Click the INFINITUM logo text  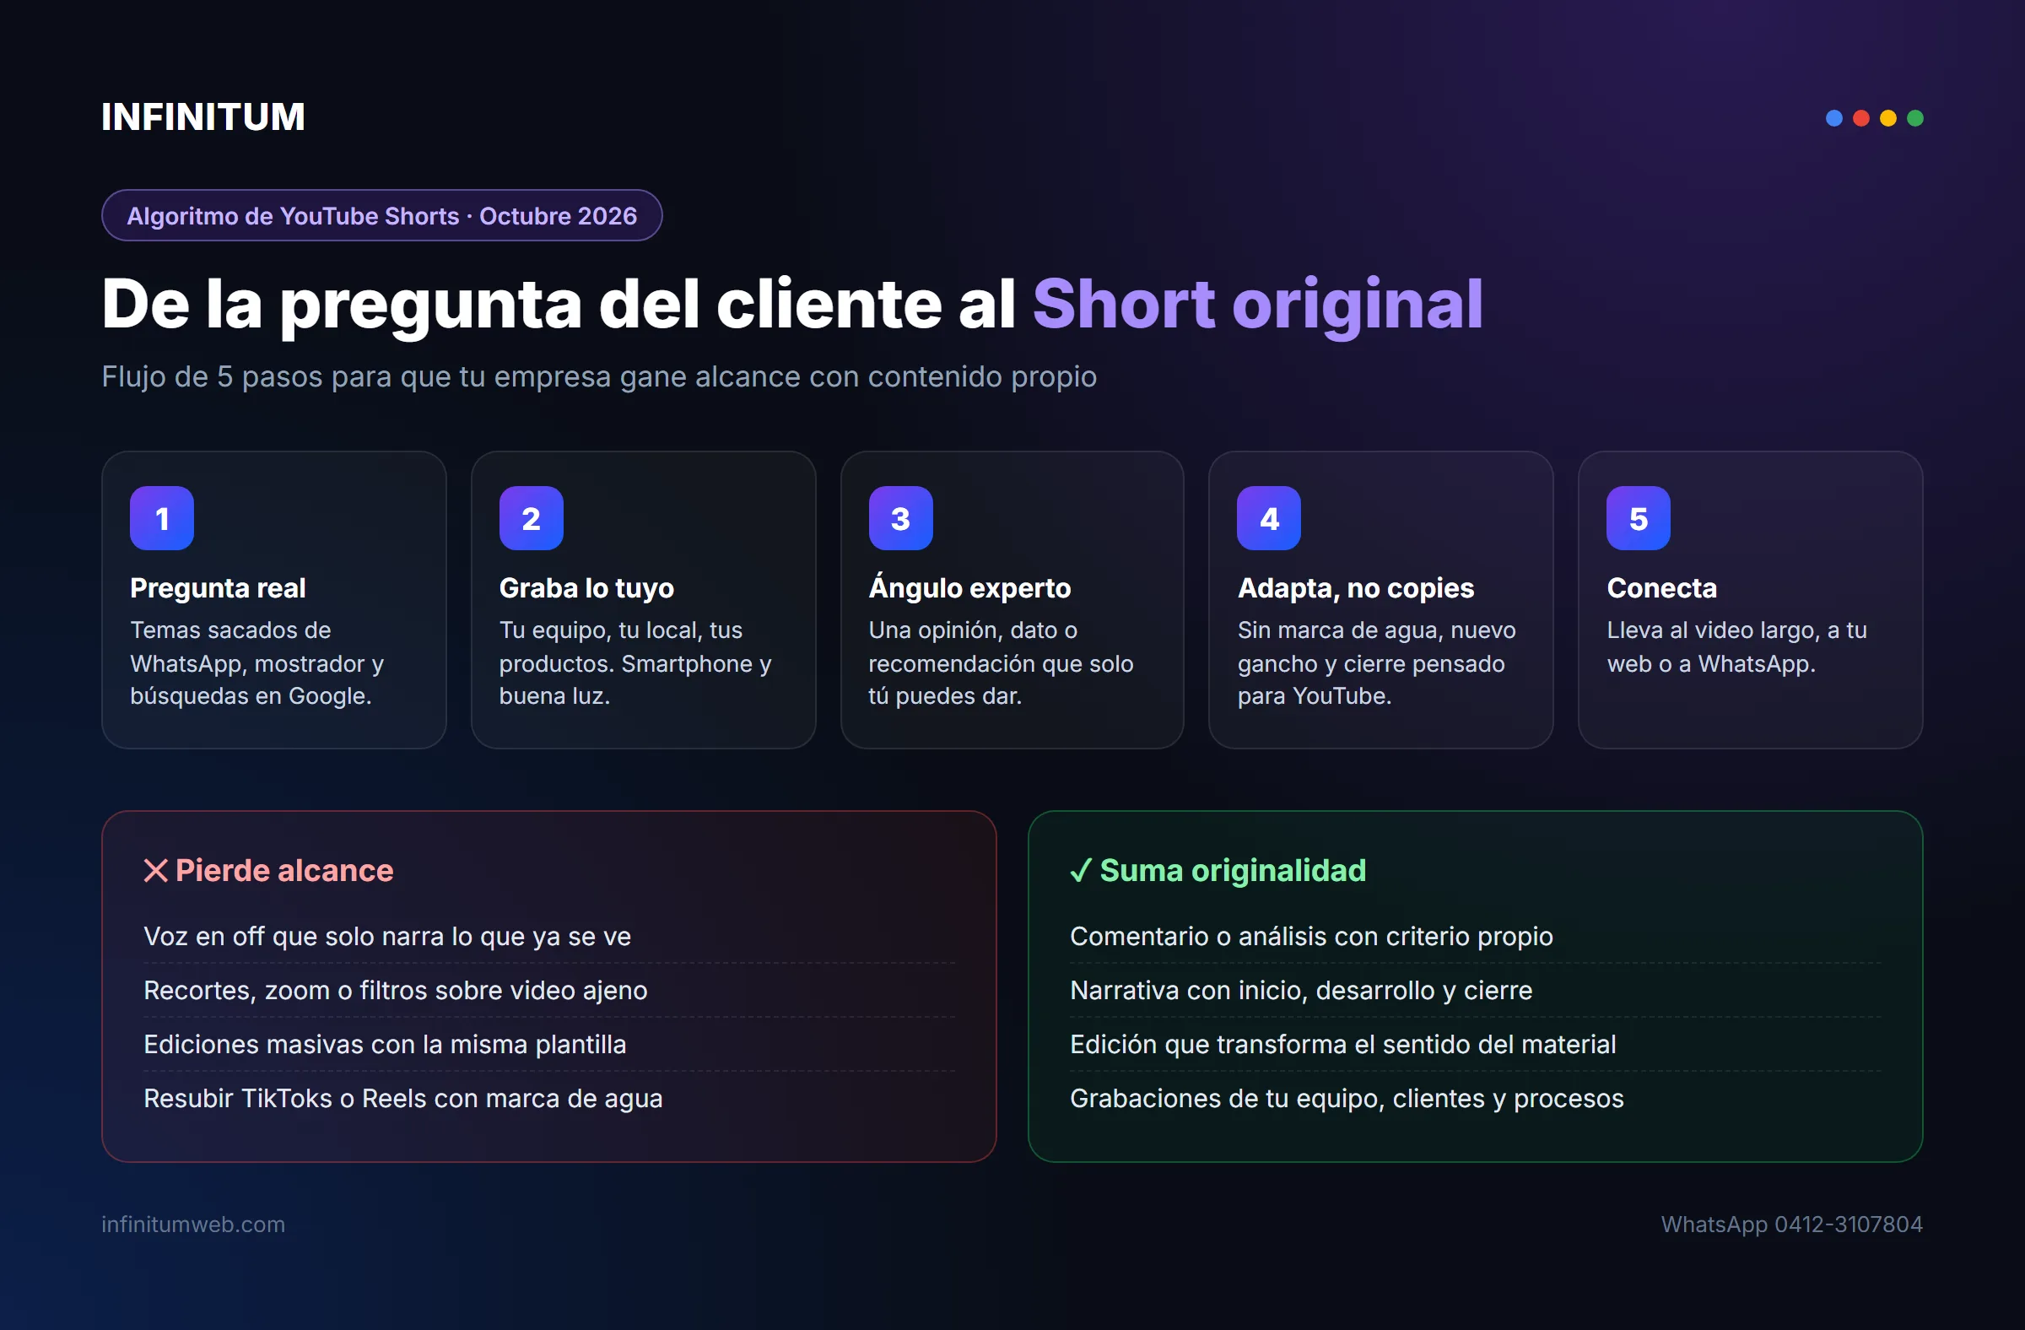pyautogui.click(x=202, y=116)
